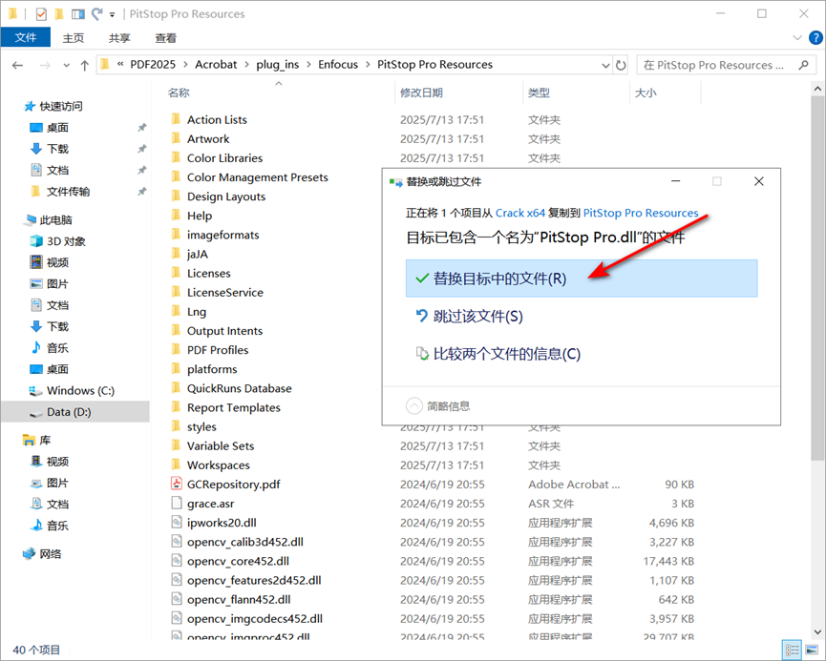Click PitStop Pro Resources destination link
Screen dimensions: 826x661
click(x=641, y=213)
